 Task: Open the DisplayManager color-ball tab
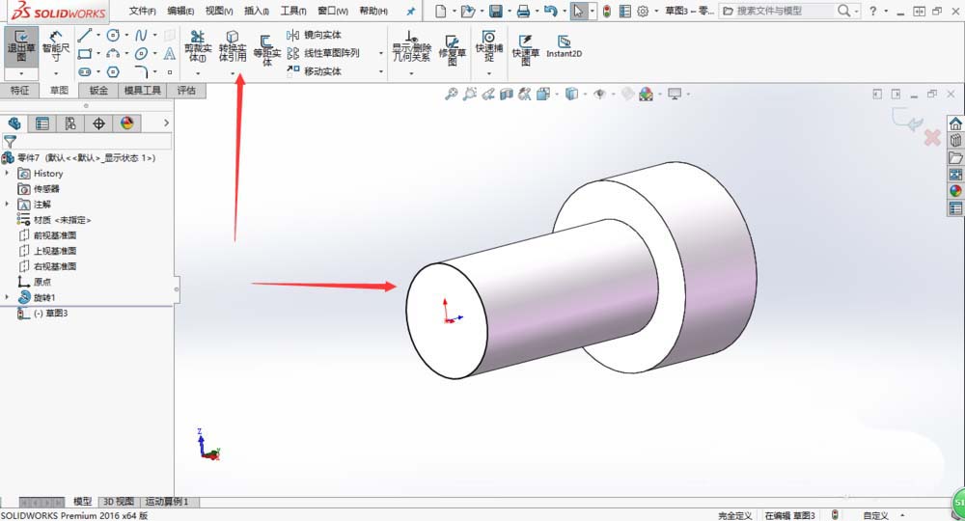126,123
